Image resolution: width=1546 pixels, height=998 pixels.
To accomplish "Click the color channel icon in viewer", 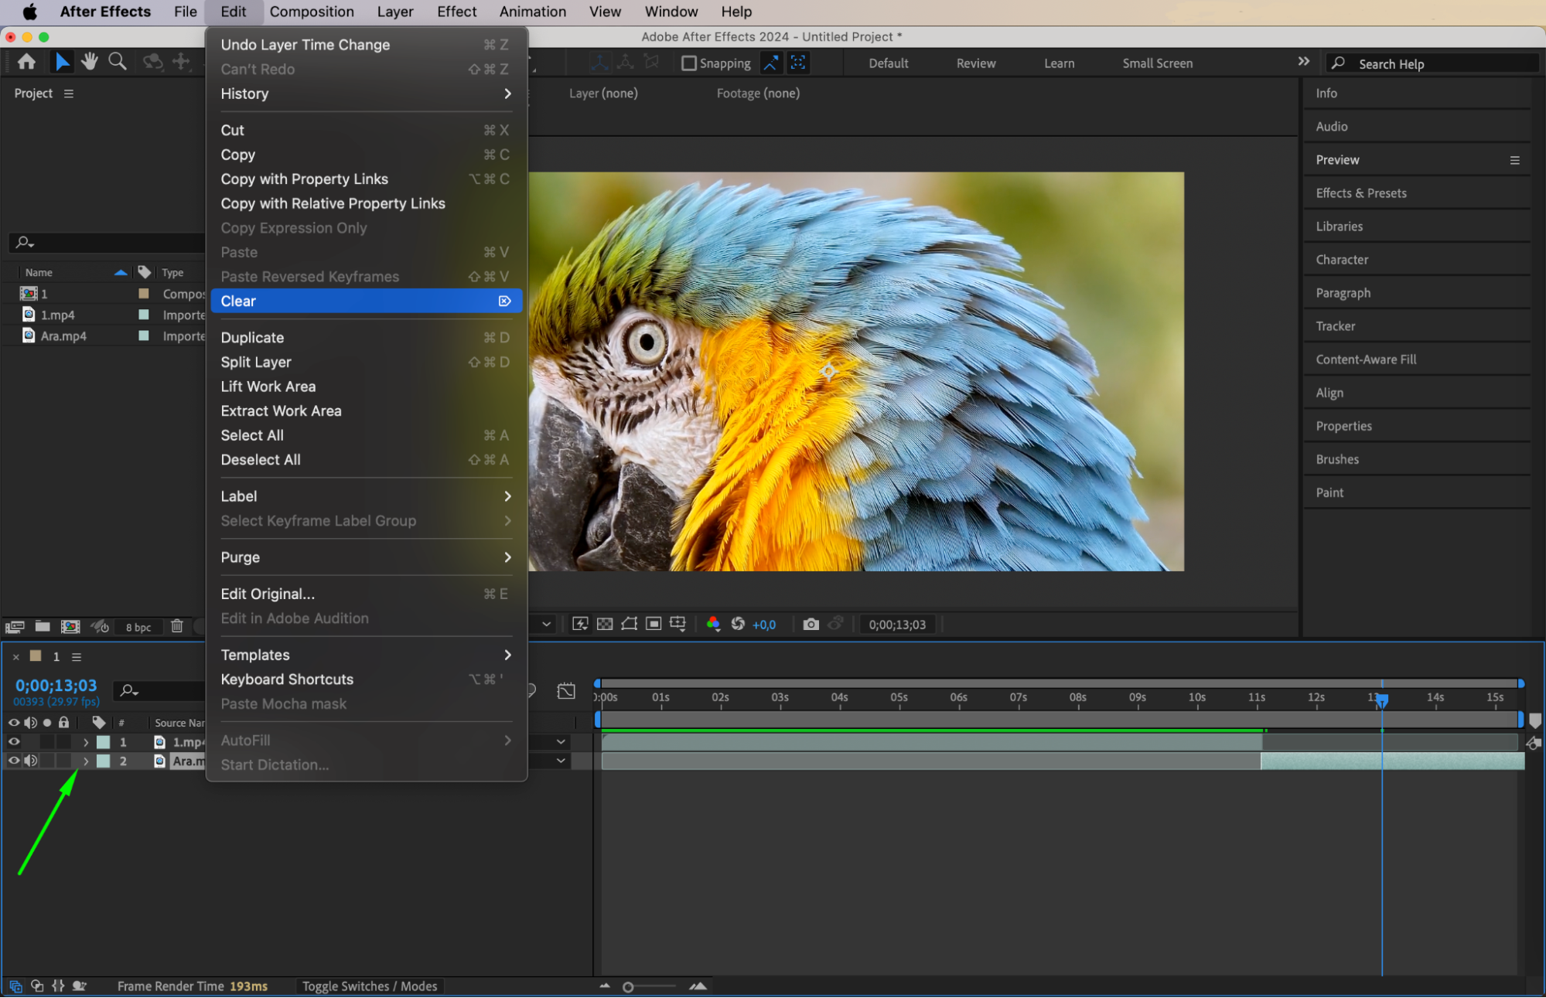I will pos(713,624).
